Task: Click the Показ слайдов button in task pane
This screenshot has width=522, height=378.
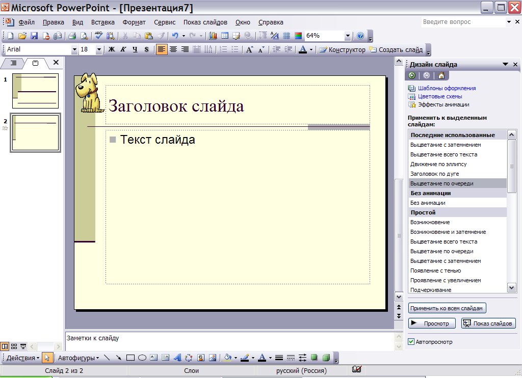Action: click(x=488, y=323)
